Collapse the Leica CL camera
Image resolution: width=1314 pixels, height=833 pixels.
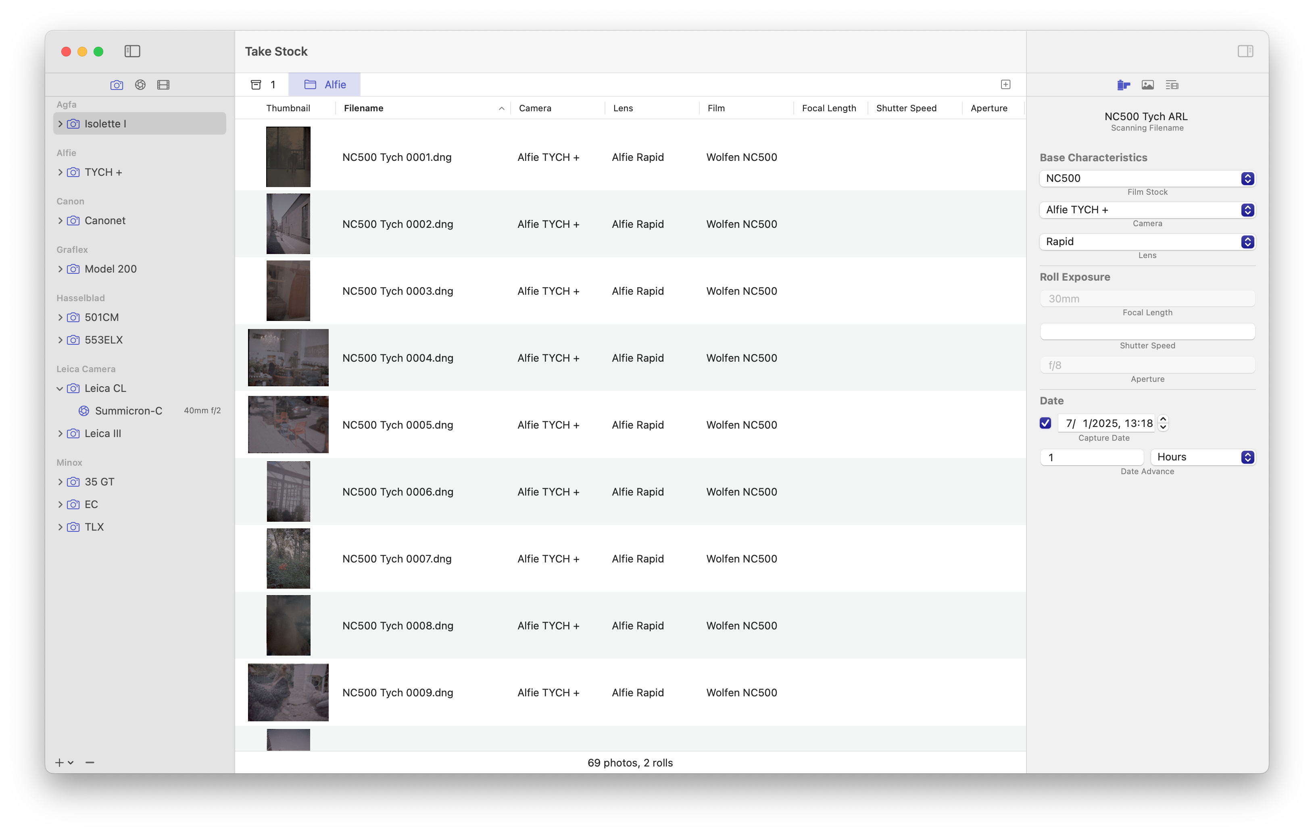pyautogui.click(x=60, y=388)
